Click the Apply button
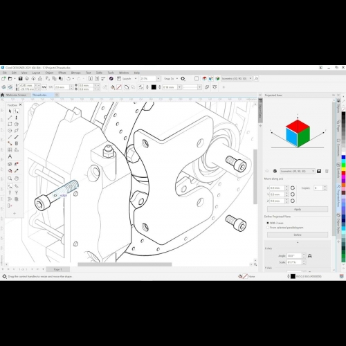The image size is (346, 346). pyautogui.click(x=298, y=209)
